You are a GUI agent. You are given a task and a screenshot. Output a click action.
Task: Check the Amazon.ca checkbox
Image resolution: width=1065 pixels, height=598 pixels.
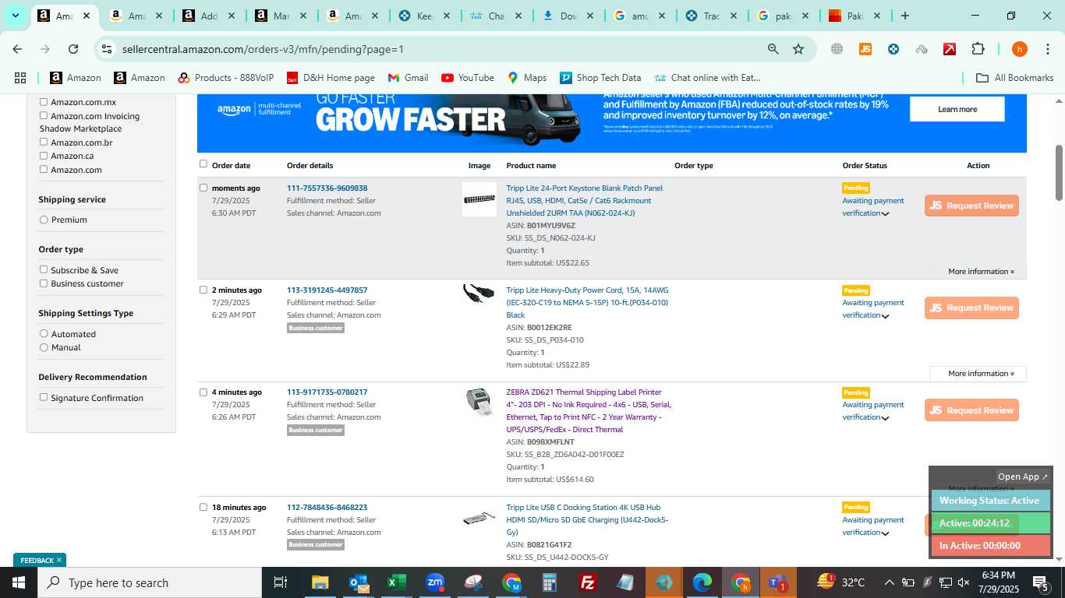pyautogui.click(x=44, y=156)
